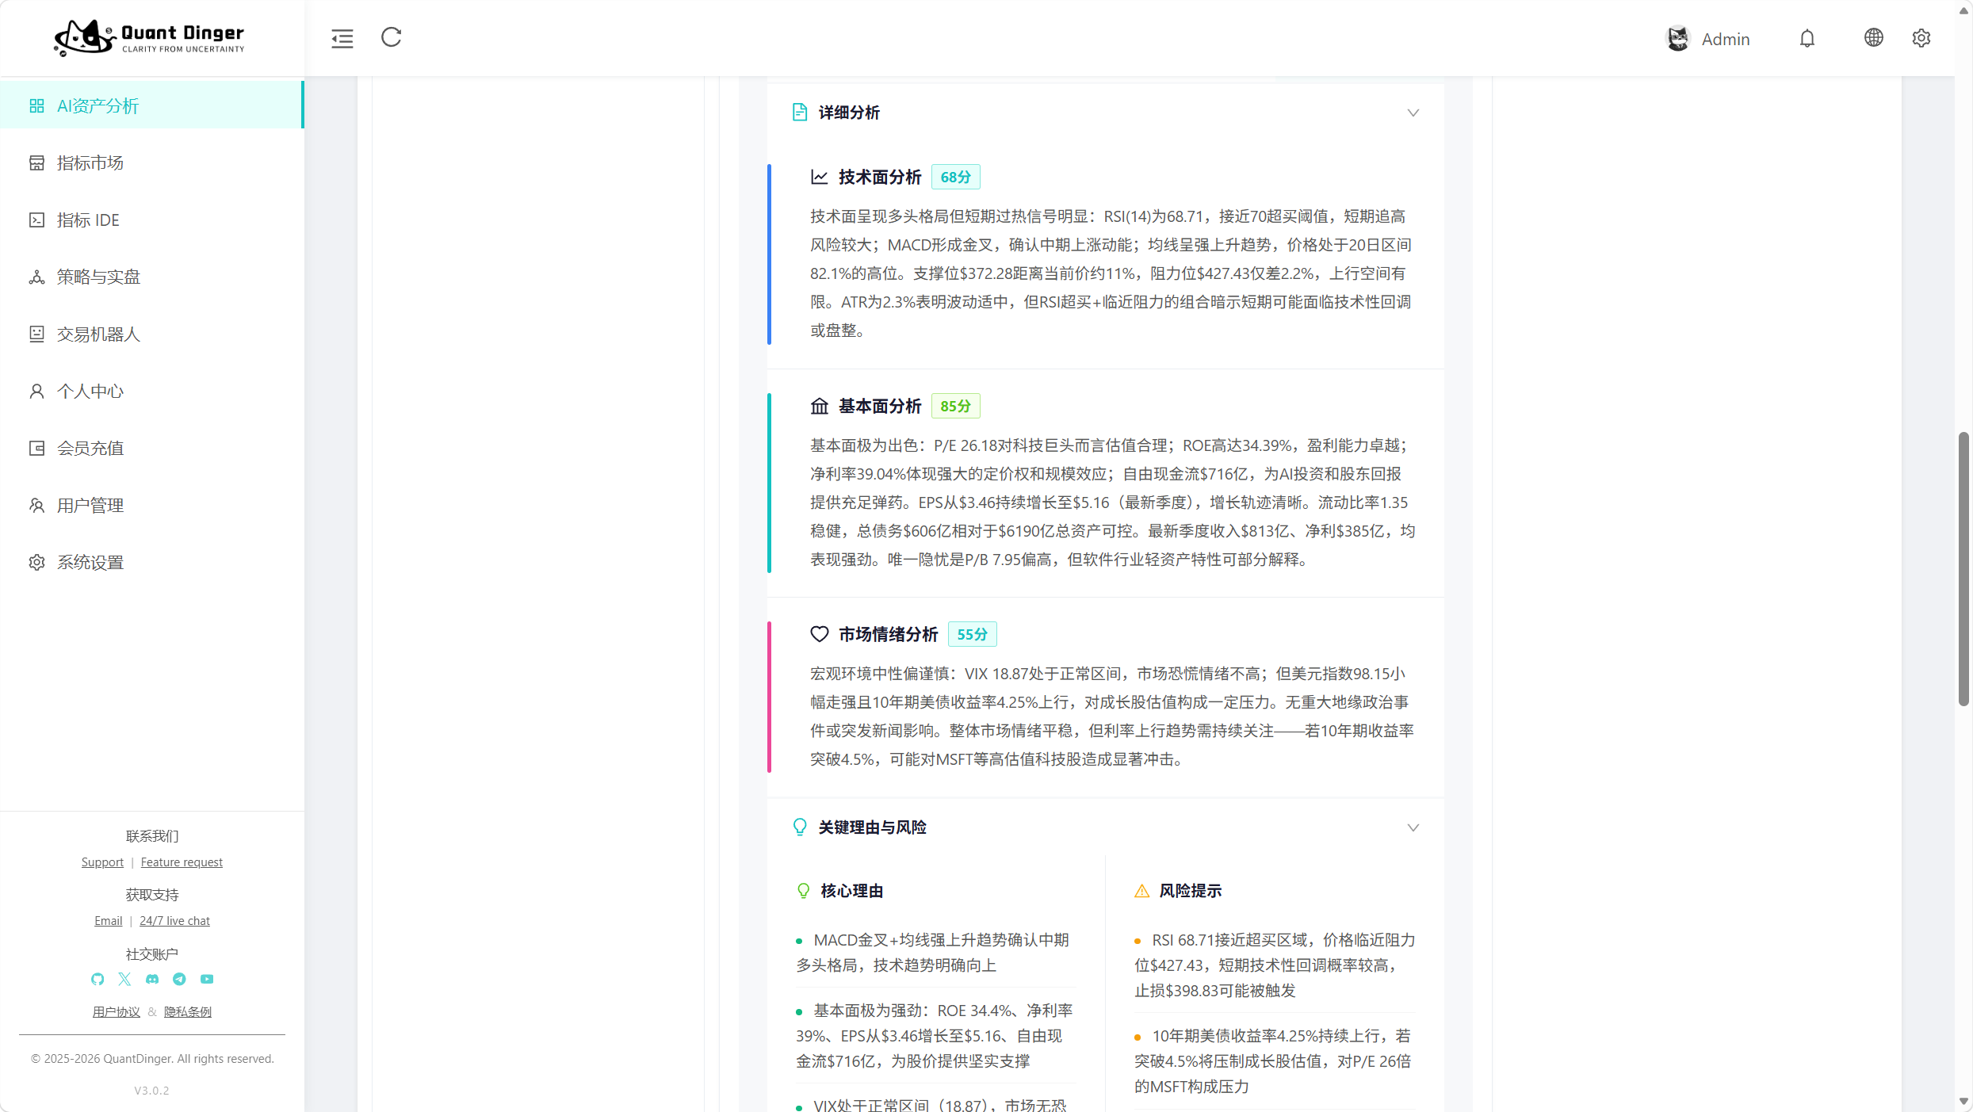
Task: Click the 10年期美债收益率 risk bullet
Action: click(x=1275, y=1061)
